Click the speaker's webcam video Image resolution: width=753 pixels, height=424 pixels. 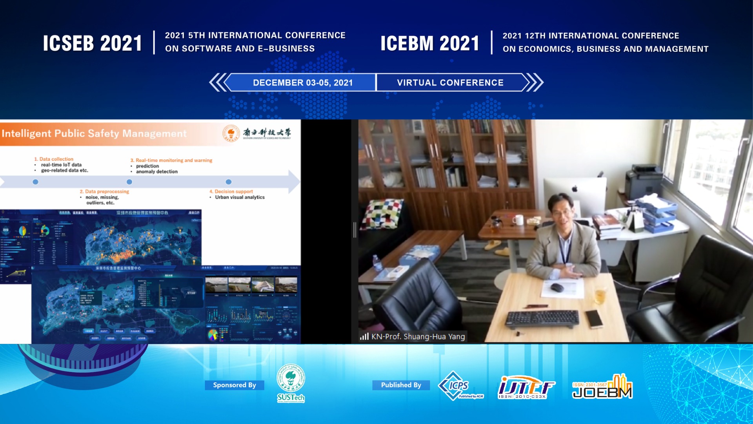tap(555, 231)
